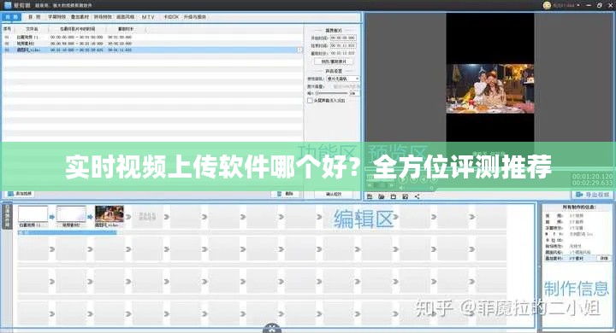Image resolution: width=616 pixels, height=333 pixels.
Task: Click the volume slider under 声音设置
Action: pyautogui.click(x=331, y=93)
